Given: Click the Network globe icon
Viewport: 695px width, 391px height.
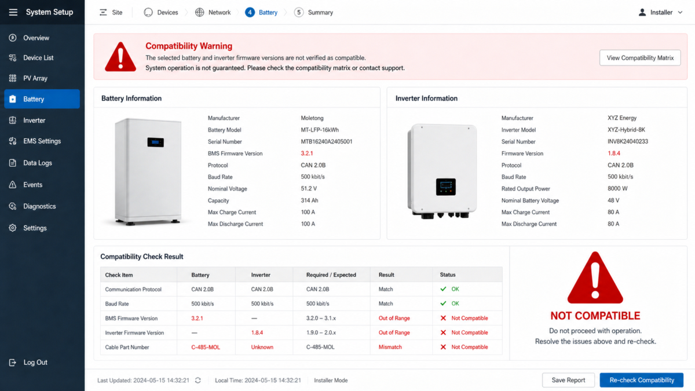Looking at the screenshot, I should tap(200, 12).
